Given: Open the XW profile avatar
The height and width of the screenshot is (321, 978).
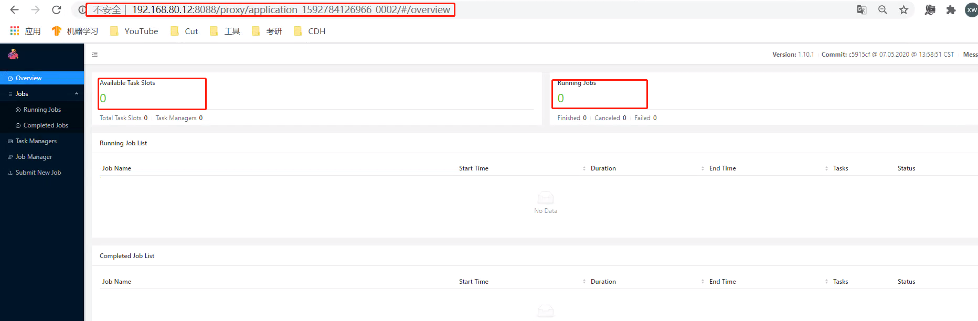Looking at the screenshot, I should [x=971, y=9].
